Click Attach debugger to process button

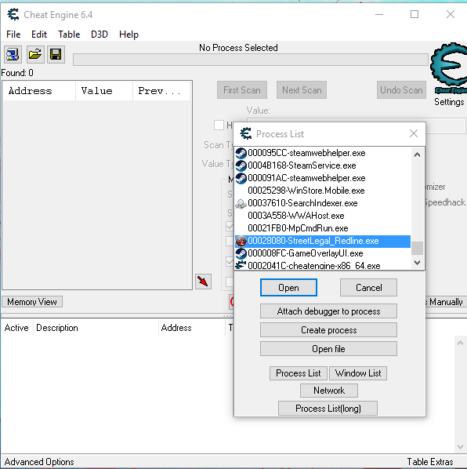click(x=328, y=311)
